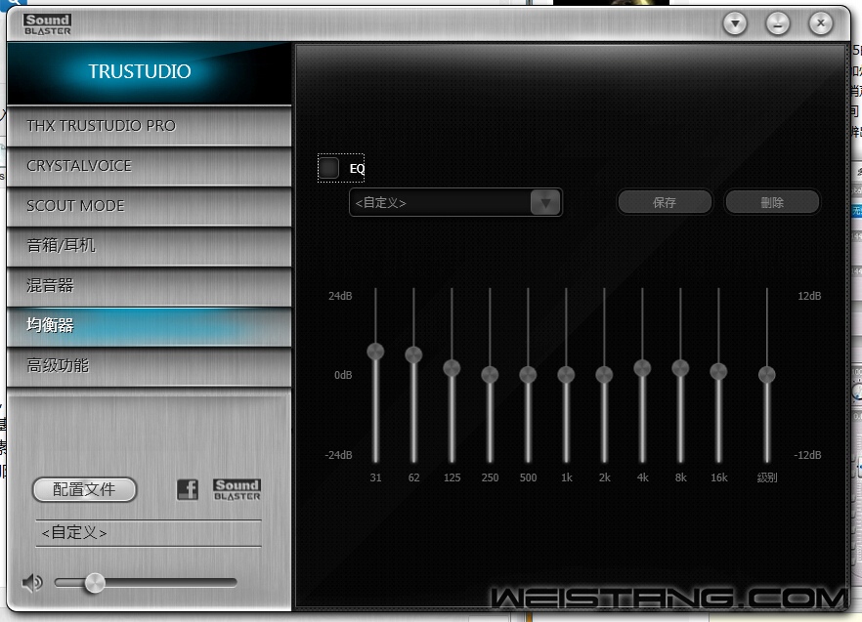Click the Sound Blaster title bar logo
Image resolution: width=862 pixels, height=622 pixels.
[x=47, y=24]
